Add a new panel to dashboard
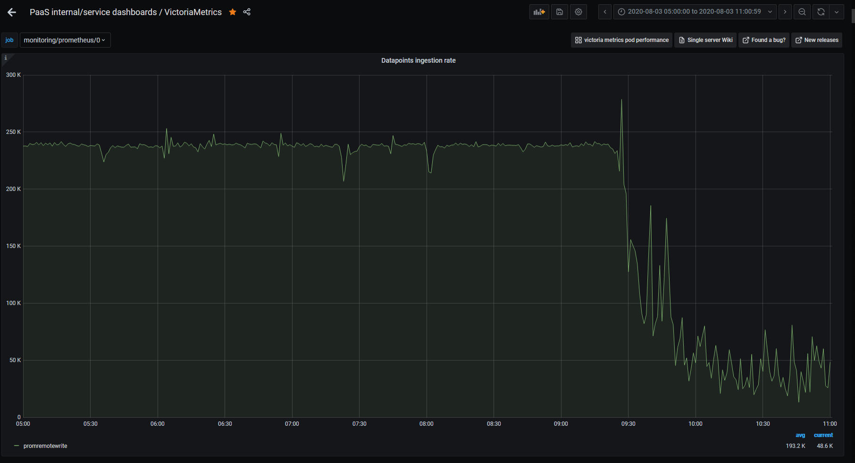The image size is (855, 463). 539,12
